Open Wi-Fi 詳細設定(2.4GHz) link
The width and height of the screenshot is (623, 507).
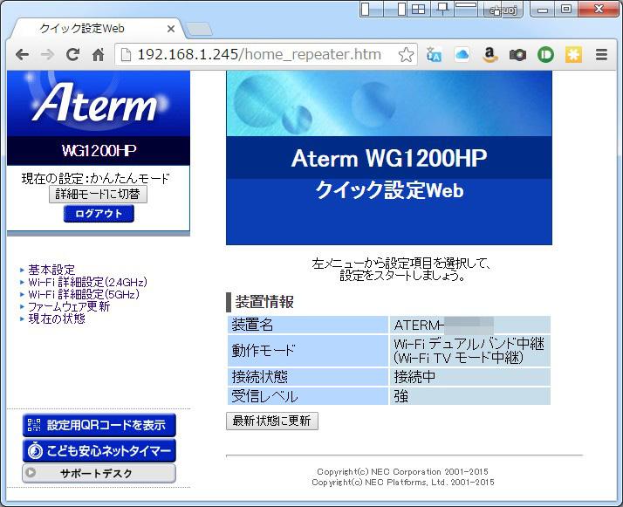[x=88, y=282]
